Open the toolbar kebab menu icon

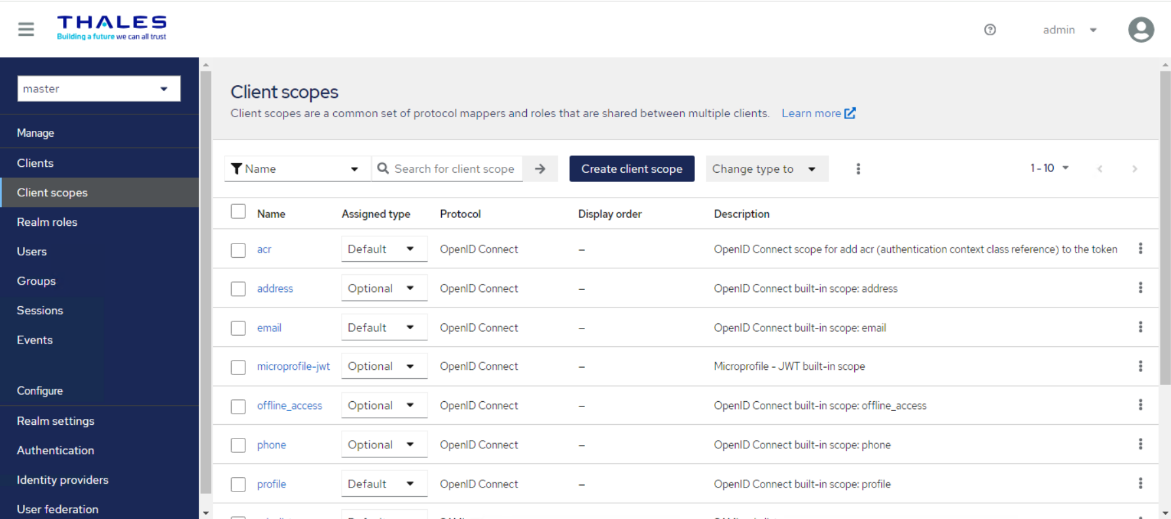(857, 169)
